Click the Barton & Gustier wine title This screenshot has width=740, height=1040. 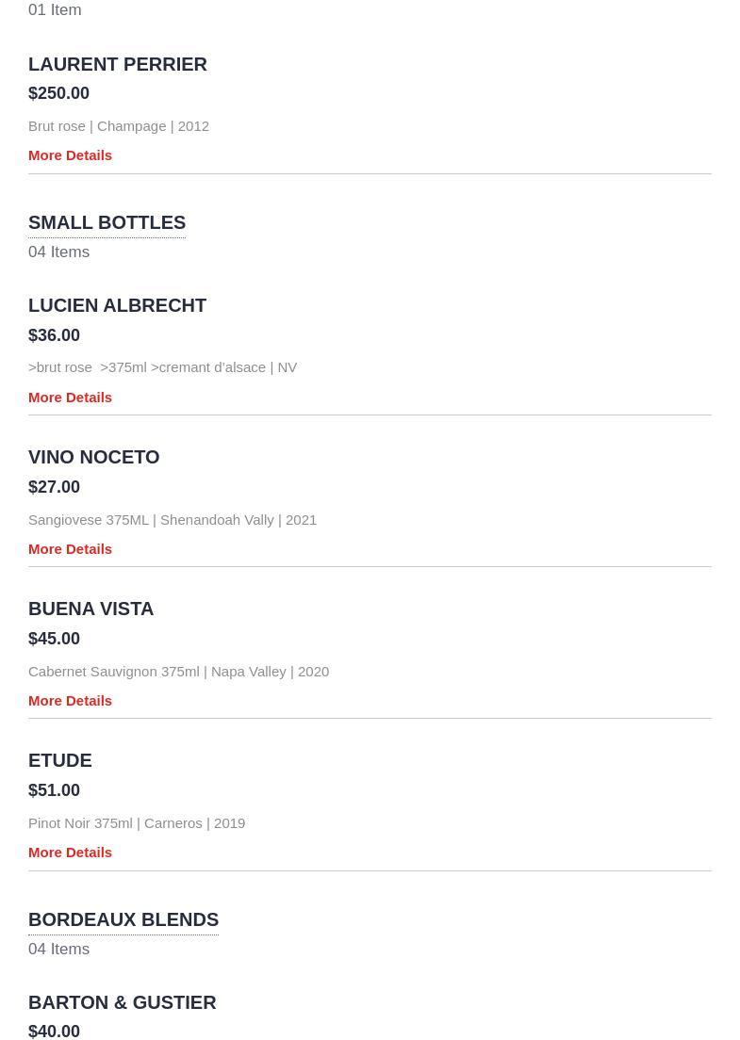point(123,1003)
